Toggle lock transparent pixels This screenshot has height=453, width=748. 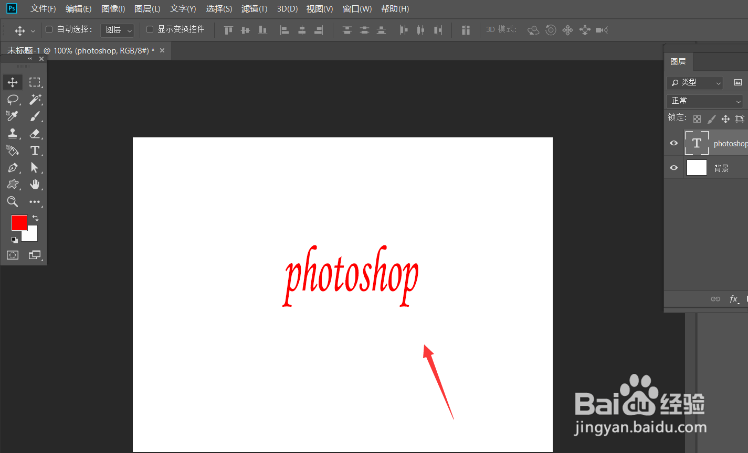697,119
